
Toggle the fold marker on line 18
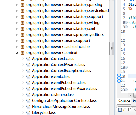coord(126,67)
